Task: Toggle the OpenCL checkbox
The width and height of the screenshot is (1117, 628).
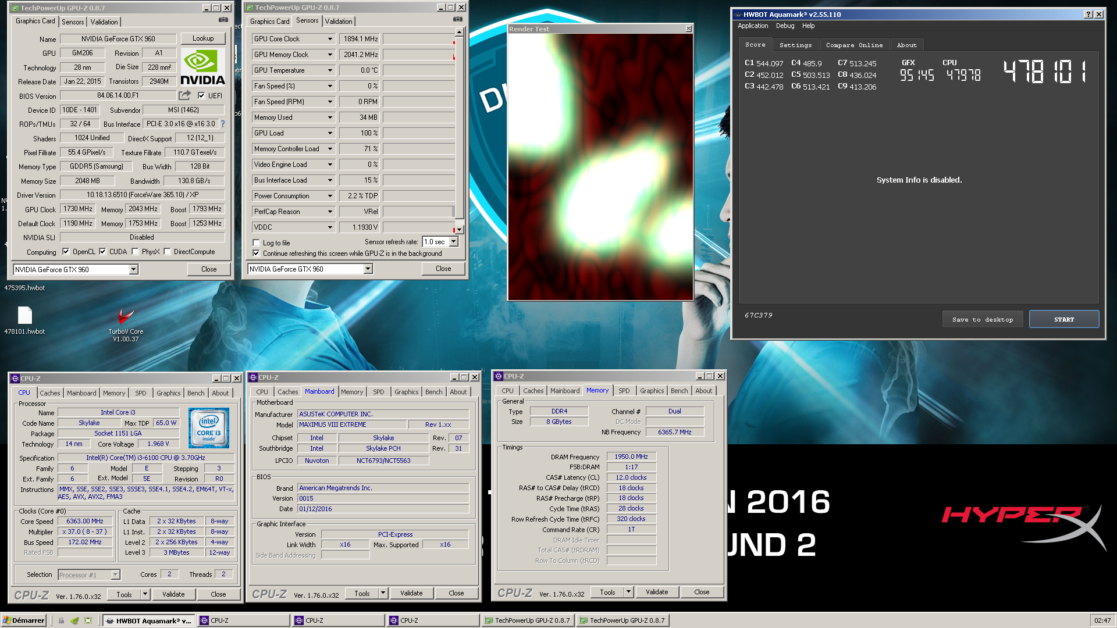Action: pyautogui.click(x=66, y=252)
